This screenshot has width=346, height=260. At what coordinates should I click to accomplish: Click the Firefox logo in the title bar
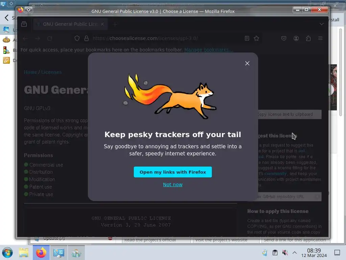click(21, 10)
